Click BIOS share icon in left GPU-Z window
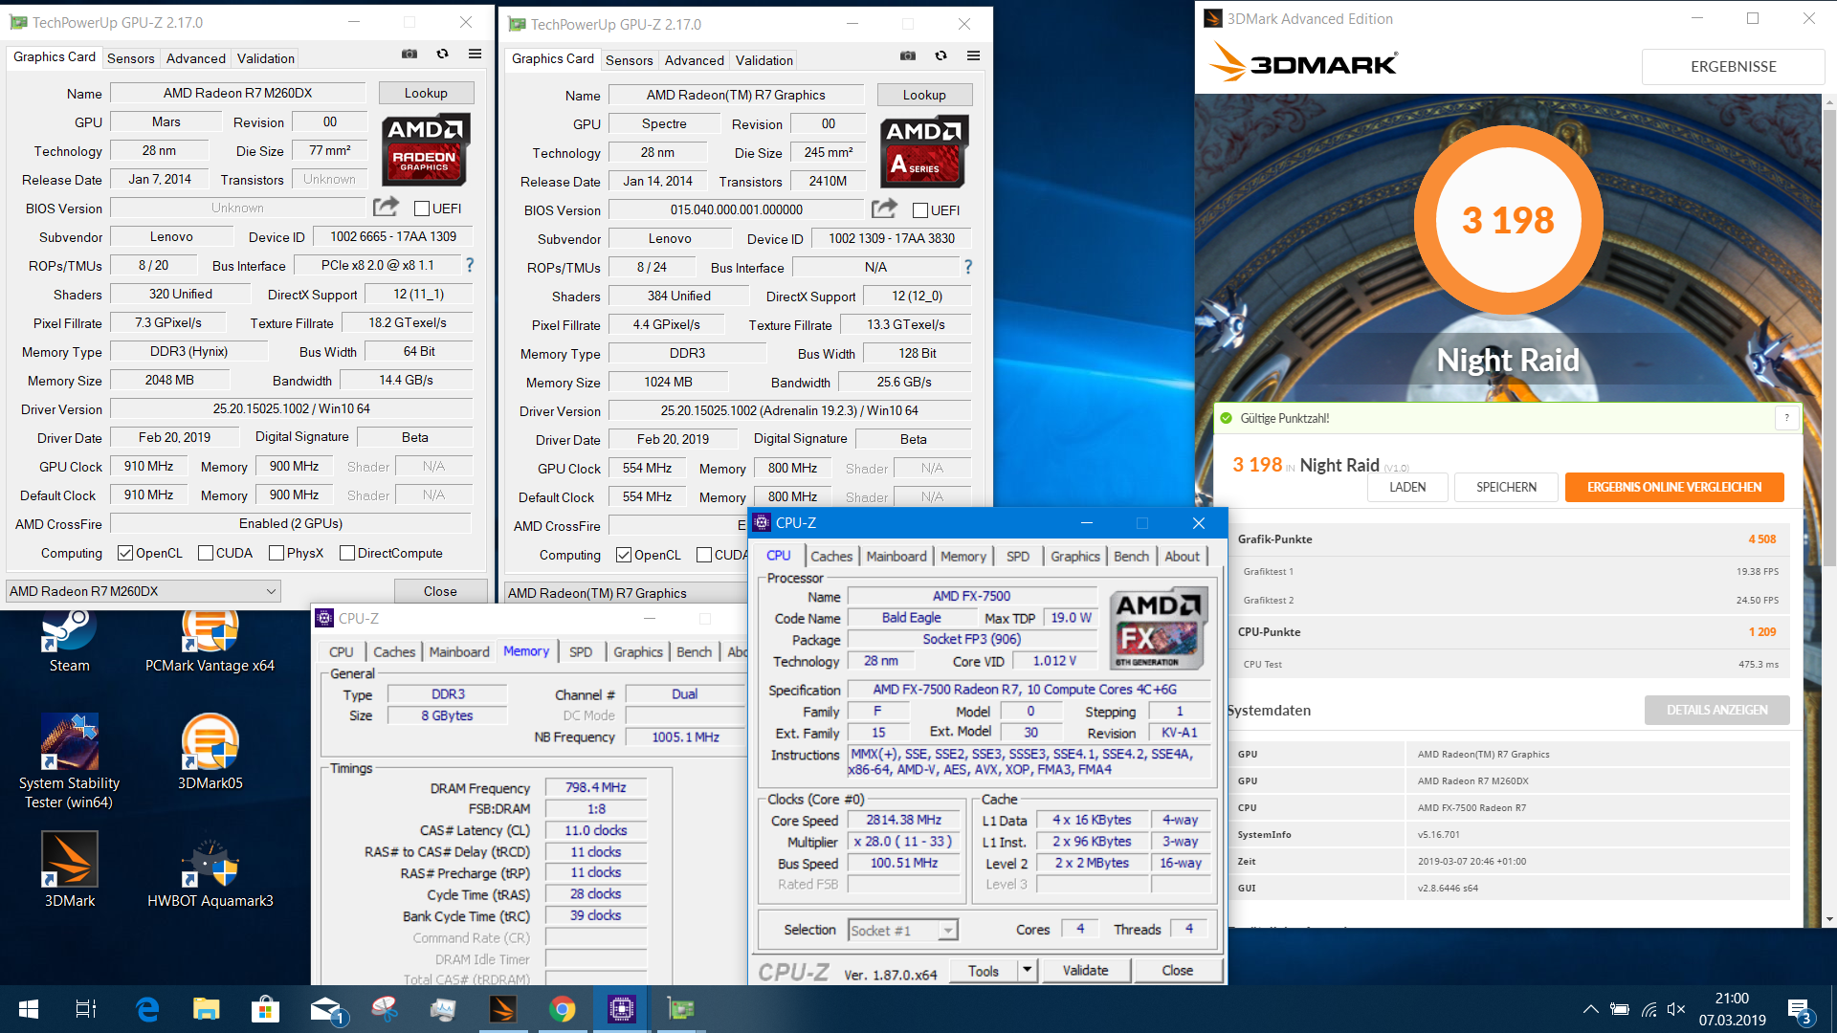The width and height of the screenshot is (1837, 1033). tap(386, 207)
